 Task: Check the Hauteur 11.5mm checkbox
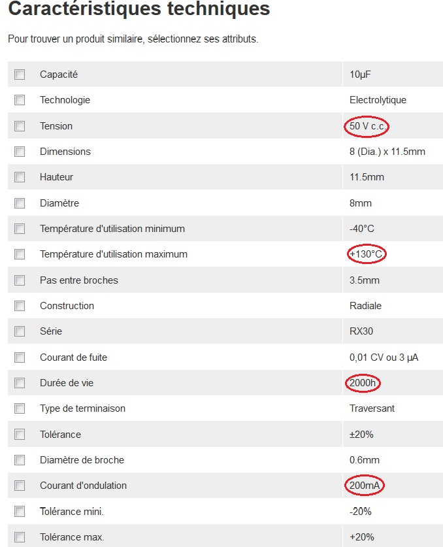coord(20,177)
